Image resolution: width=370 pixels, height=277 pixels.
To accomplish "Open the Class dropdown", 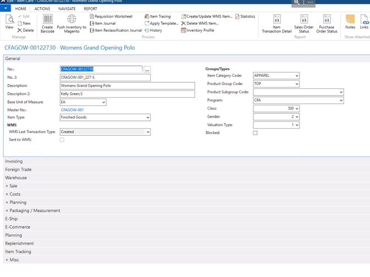I will point(297,109).
